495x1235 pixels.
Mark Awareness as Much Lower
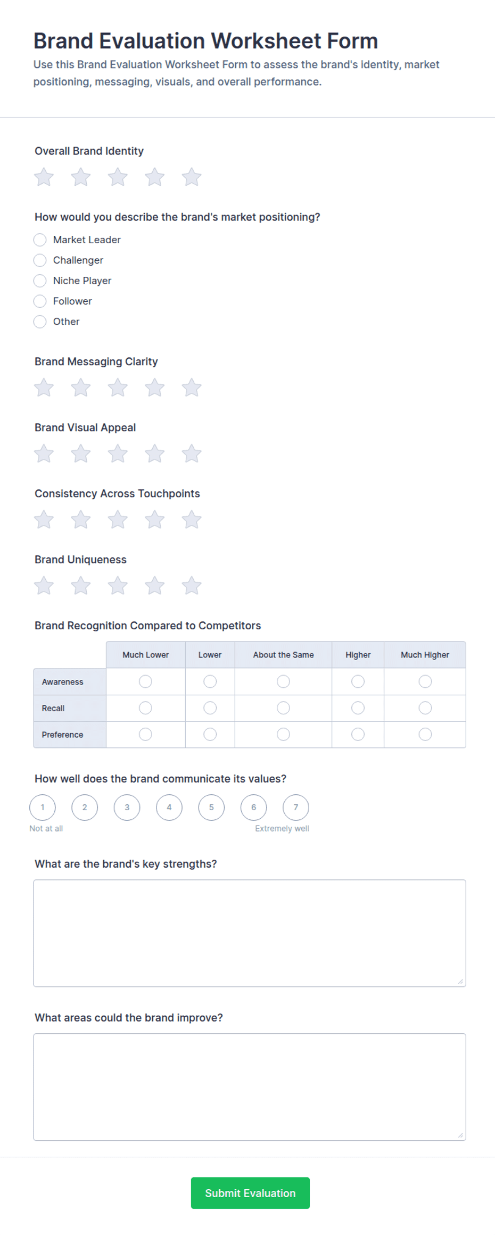coord(145,681)
